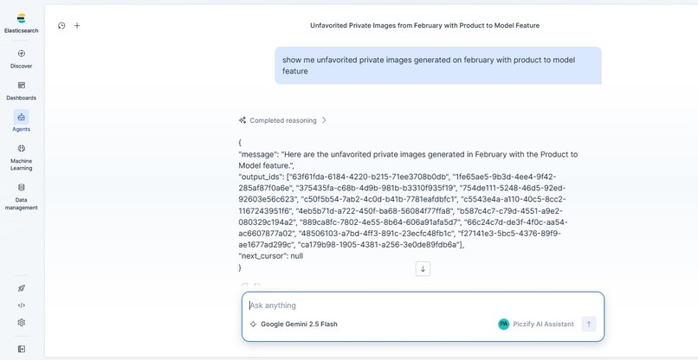Click the PA avatar badge
Viewport: 698px width, 360px height.
pos(503,324)
